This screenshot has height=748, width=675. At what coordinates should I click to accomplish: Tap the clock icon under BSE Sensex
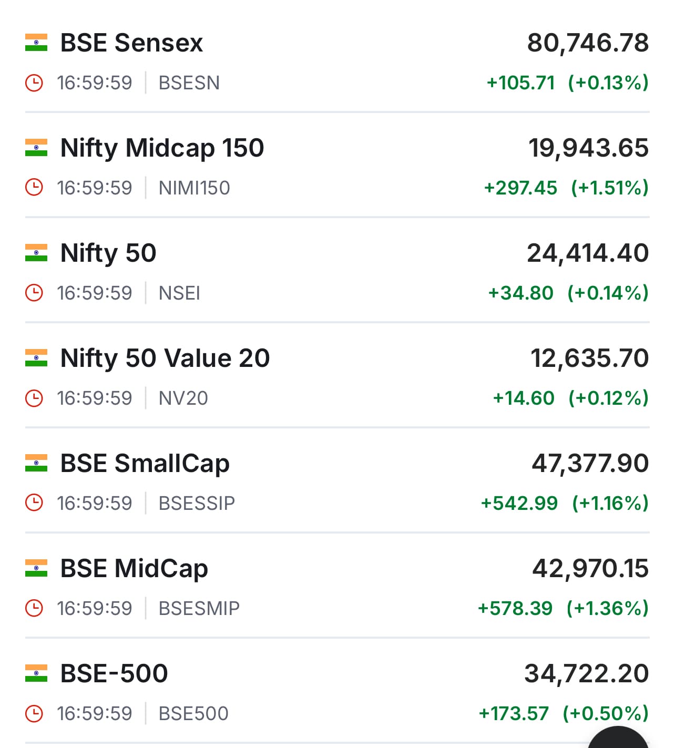34,83
